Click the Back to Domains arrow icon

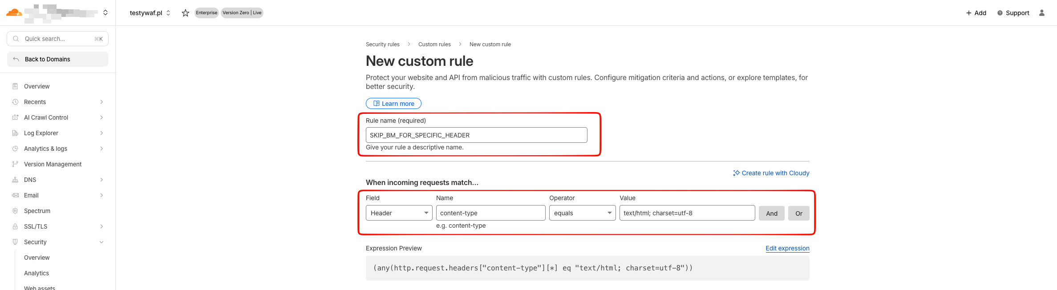tap(16, 59)
